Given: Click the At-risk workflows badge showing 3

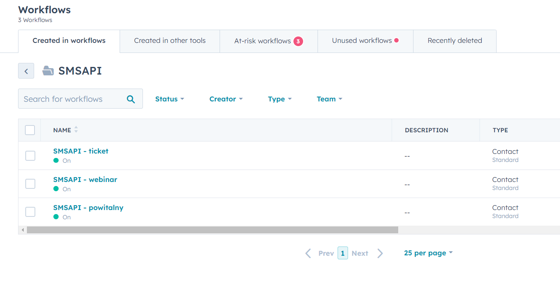Looking at the screenshot, I should point(298,41).
